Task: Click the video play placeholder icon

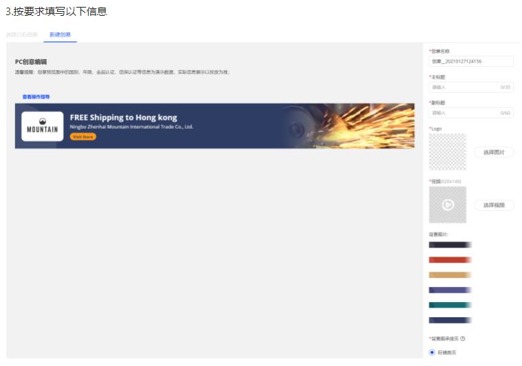Action: [x=447, y=204]
